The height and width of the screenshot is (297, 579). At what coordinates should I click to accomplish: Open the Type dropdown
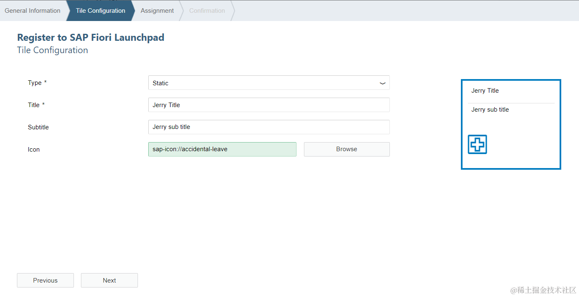pyautogui.click(x=268, y=82)
